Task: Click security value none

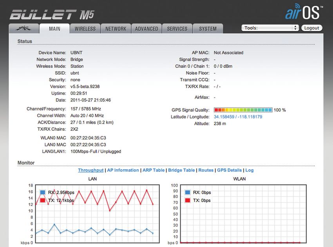Action: pyautogui.click(x=75, y=80)
